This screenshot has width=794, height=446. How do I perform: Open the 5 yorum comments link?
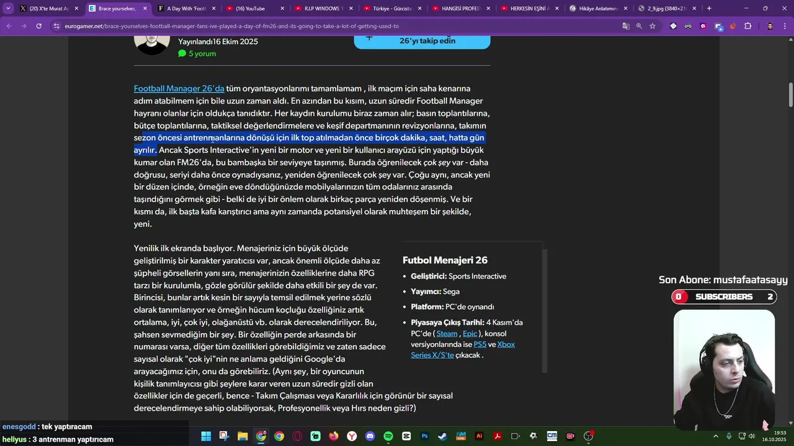197,53
